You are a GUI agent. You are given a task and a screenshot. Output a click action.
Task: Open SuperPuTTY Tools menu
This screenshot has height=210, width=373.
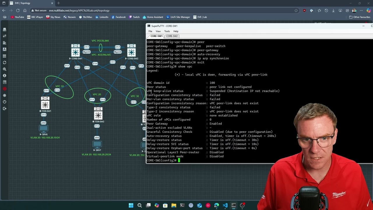(x=167, y=31)
